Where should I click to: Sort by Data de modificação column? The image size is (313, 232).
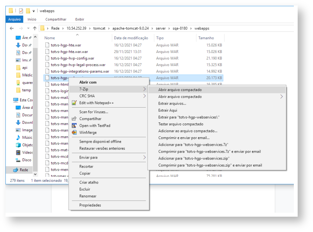pyautogui.click(x=131, y=38)
